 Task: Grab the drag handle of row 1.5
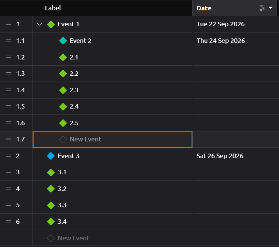click(8, 106)
